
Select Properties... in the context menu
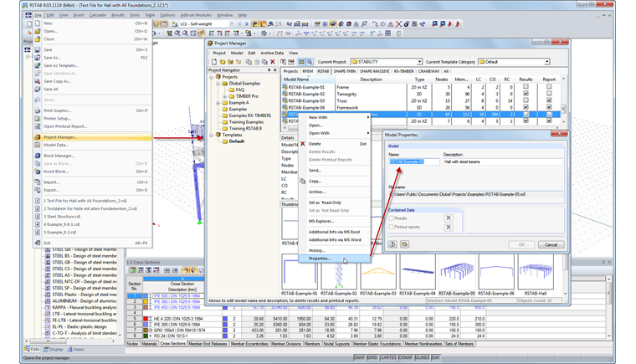320,259
